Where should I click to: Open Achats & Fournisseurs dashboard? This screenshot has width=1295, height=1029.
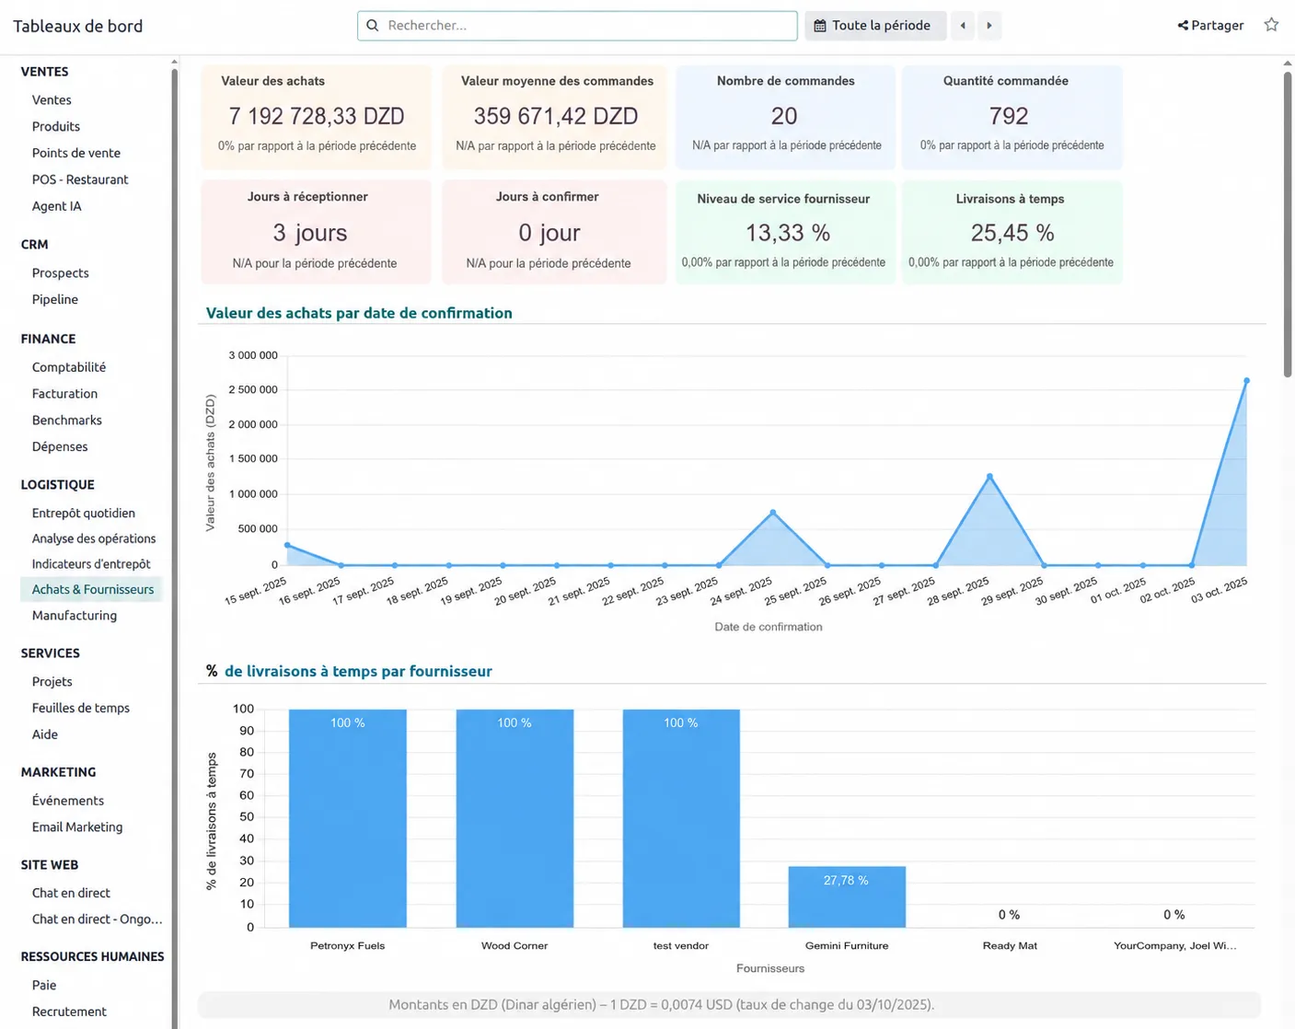[x=91, y=589]
